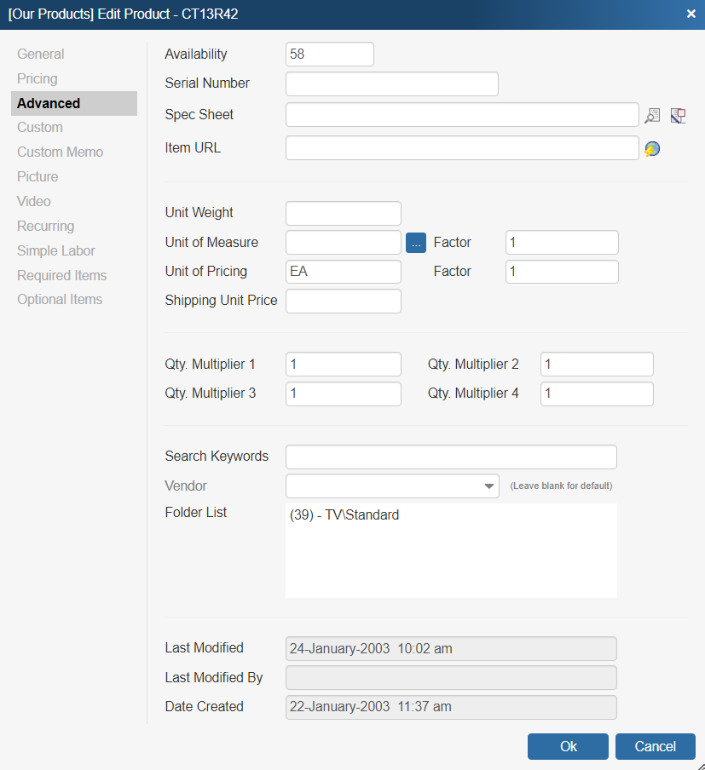Image resolution: width=705 pixels, height=770 pixels.
Task: Open the Item URL globe icon
Action: tap(652, 149)
